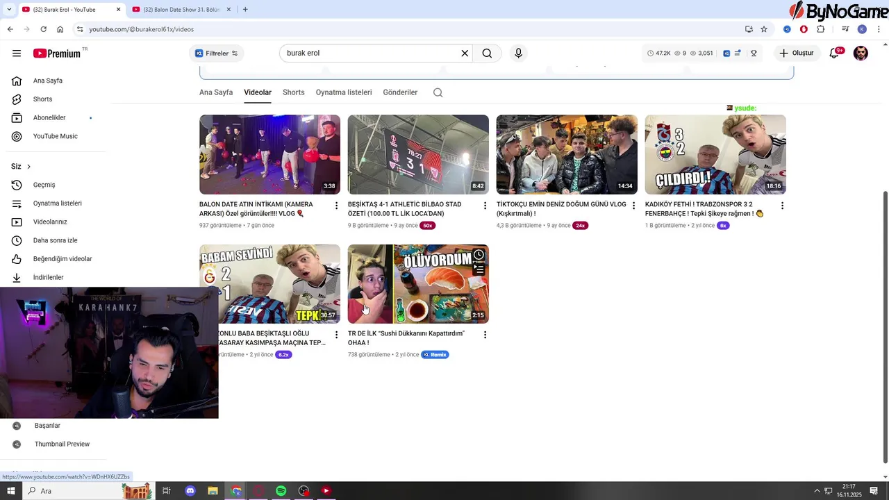Click the Windows Start button

pos(11,491)
